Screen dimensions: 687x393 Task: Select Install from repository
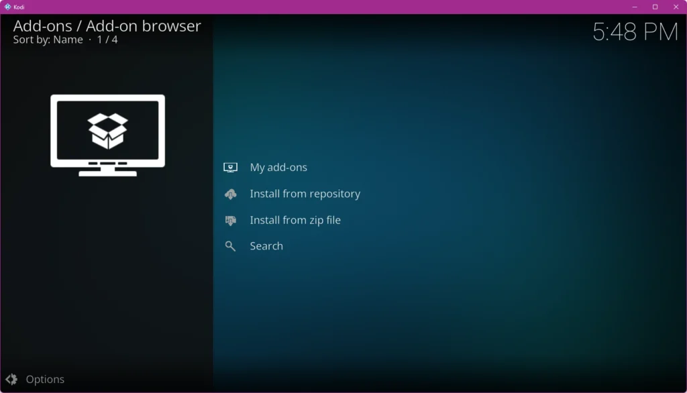pyautogui.click(x=305, y=194)
